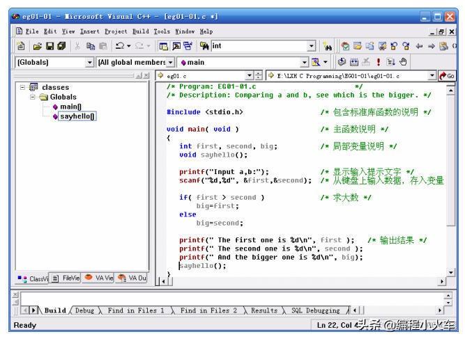465x341 pixels.
Task: Open the Edit menu
Action: tap(50, 31)
